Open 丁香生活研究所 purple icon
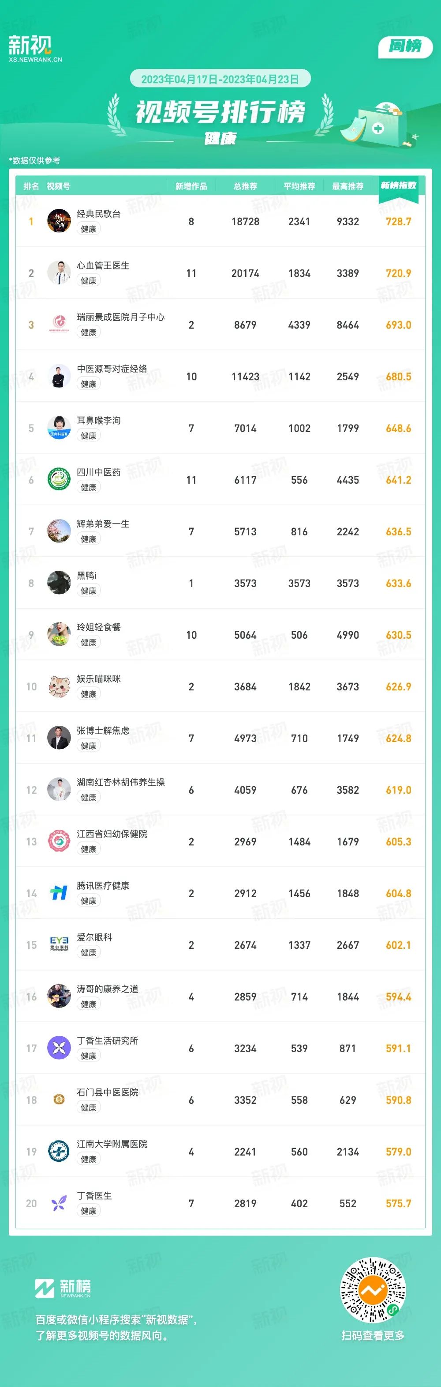The height and width of the screenshot is (1387, 441). pyautogui.click(x=59, y=1048)
